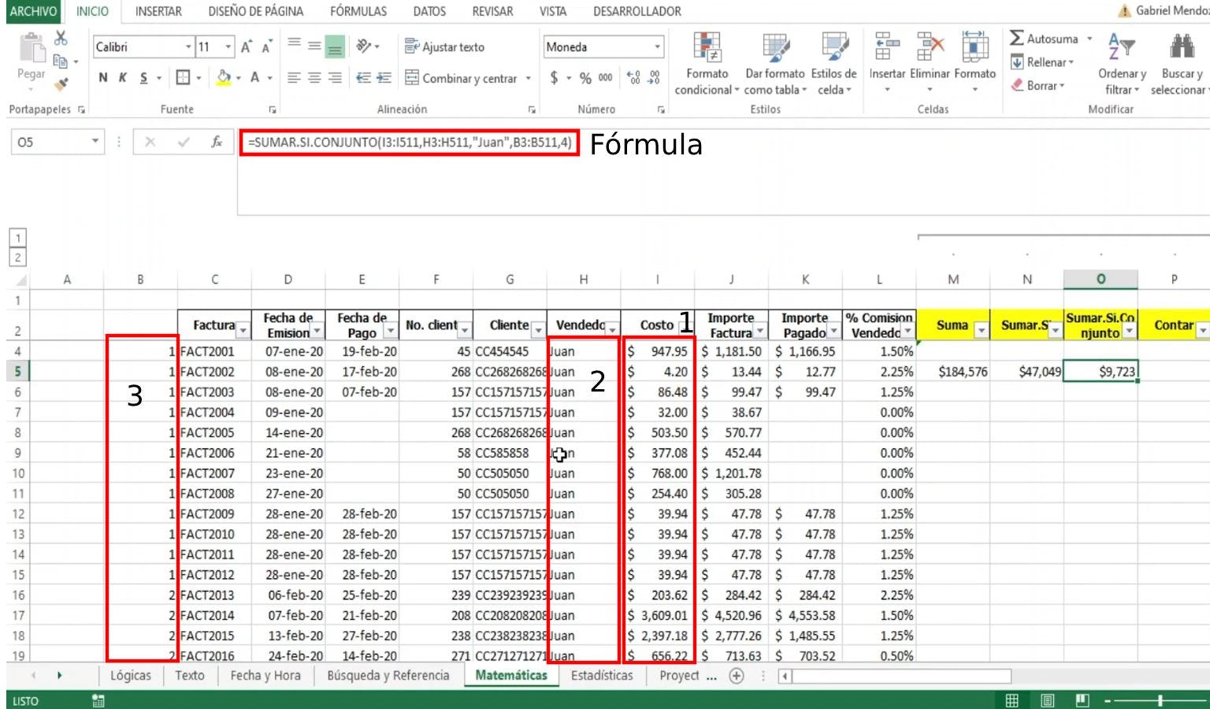Click the zoom slider in status bar
The image size is (1210, 709).
tap(1160, 700)
